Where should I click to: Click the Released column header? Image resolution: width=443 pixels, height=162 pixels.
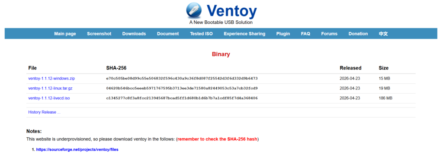350,68
